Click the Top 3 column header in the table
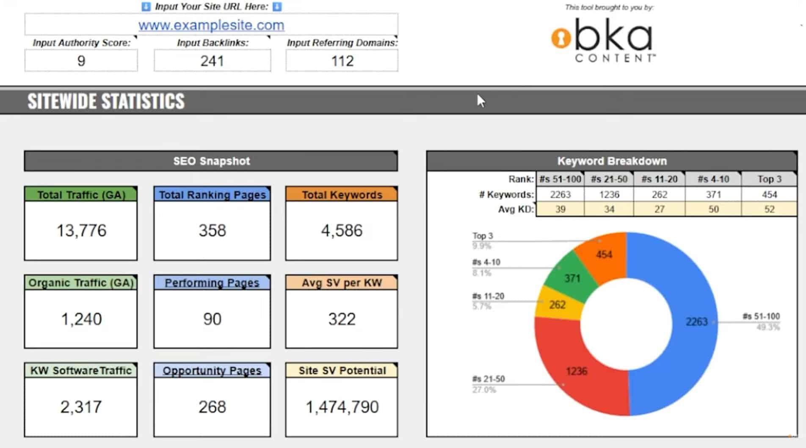 tap(769, 179)
